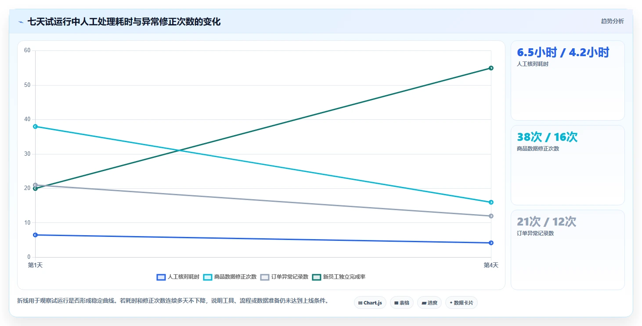The image size is (642, 326).
Task: Toggle 人工核对耗时 legend series
Action: click(178, 277)
